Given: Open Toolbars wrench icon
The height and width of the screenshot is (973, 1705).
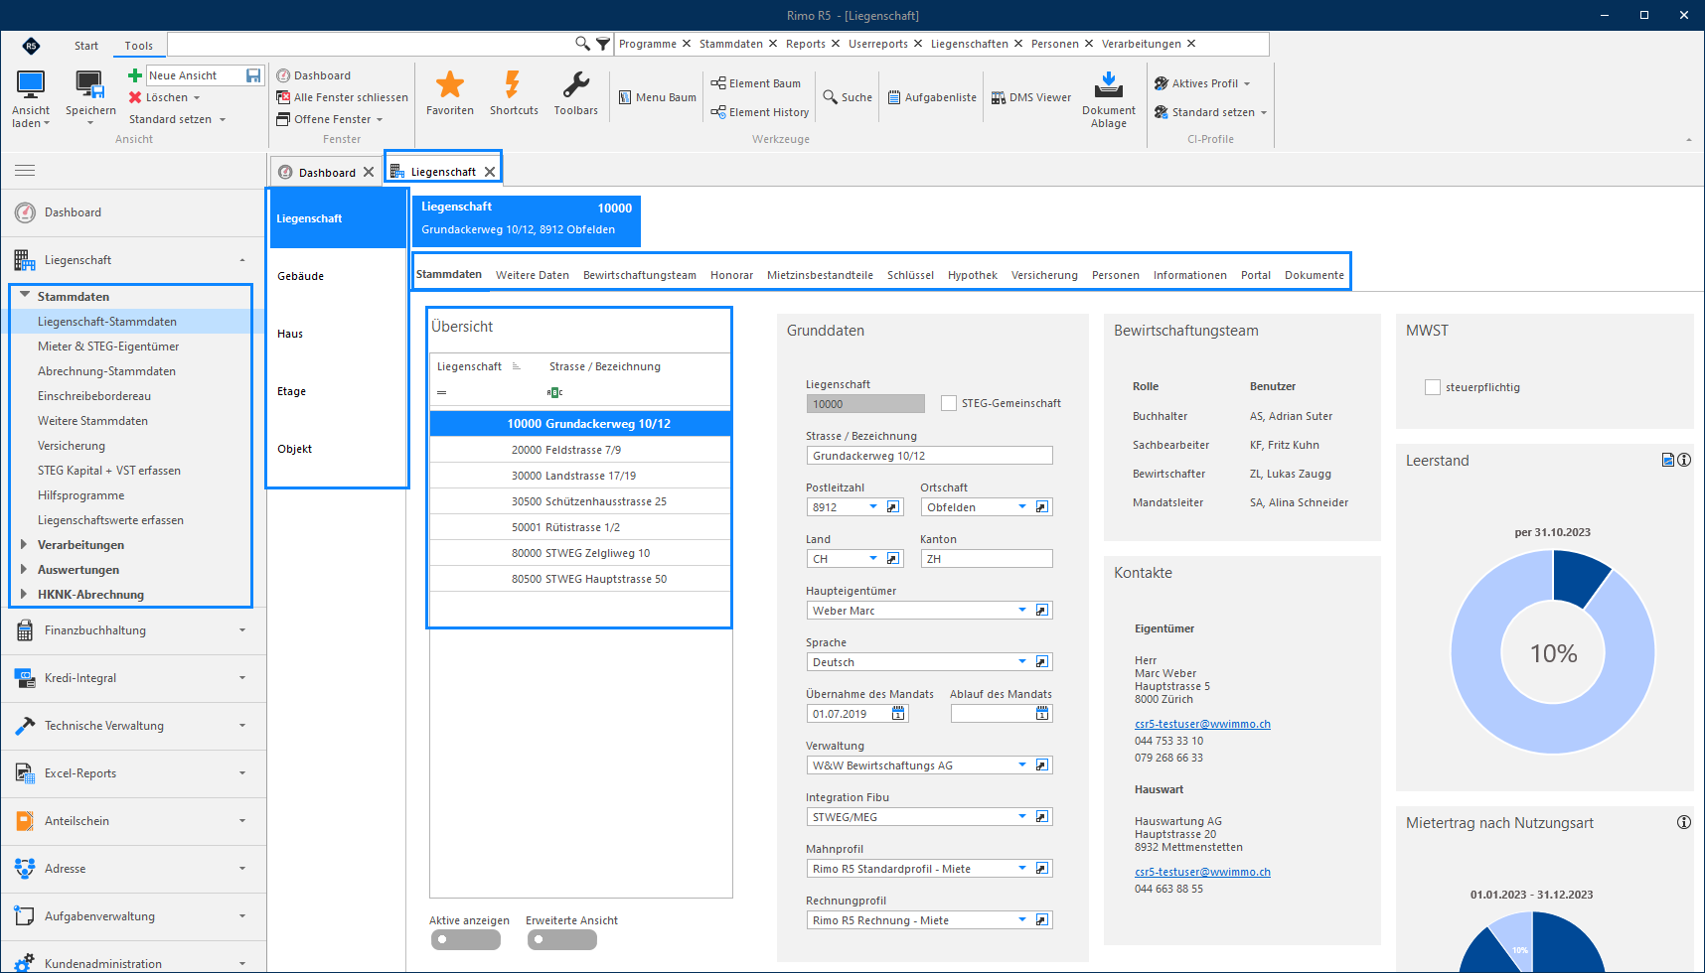Looking at the screenshot, I should [x=575, y=84].
